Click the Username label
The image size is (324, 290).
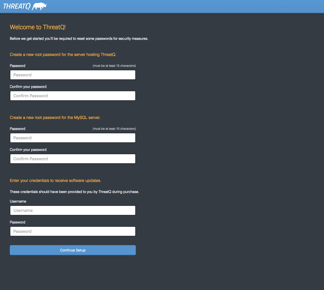point(18,201)
